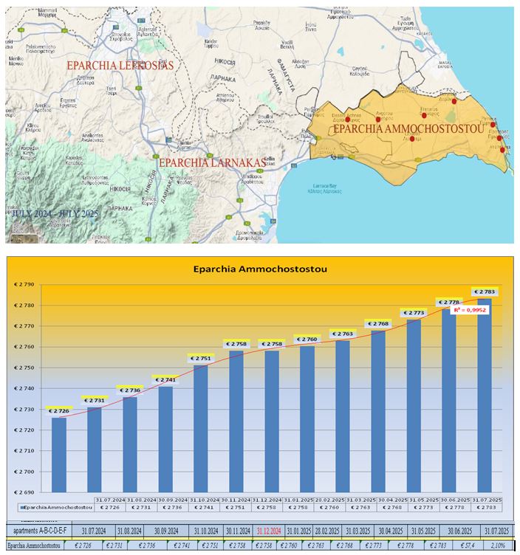Click the EPARCHIA LARNAKAS map label
520x555 pixels.
211,162
